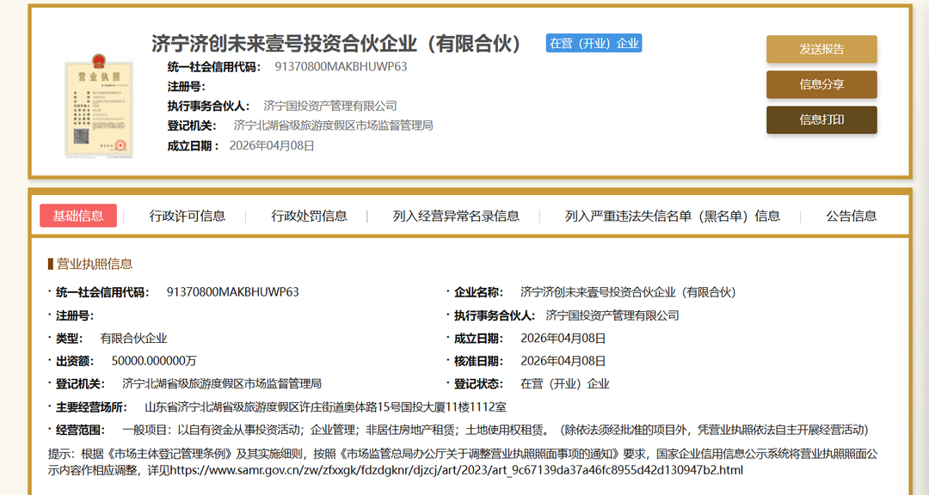
Task: Select the 公告信息 tab
Action: click(x=851, y=216)
